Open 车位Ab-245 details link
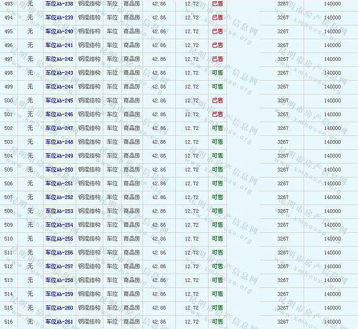The image size is (358, 329). tap(59, 101)
